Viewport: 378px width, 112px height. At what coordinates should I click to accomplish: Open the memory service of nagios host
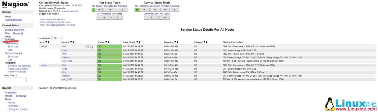coord(66,76)
